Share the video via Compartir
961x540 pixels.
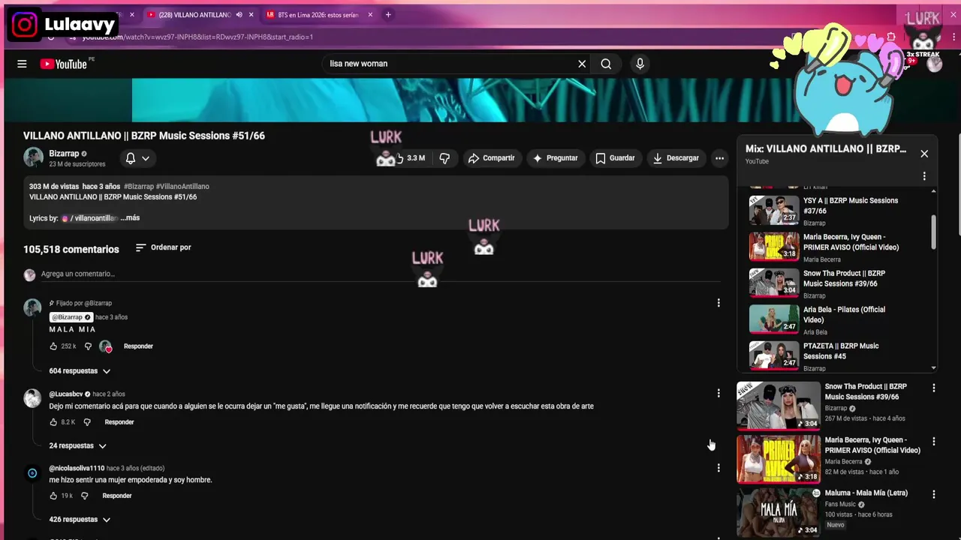(491, 158)
